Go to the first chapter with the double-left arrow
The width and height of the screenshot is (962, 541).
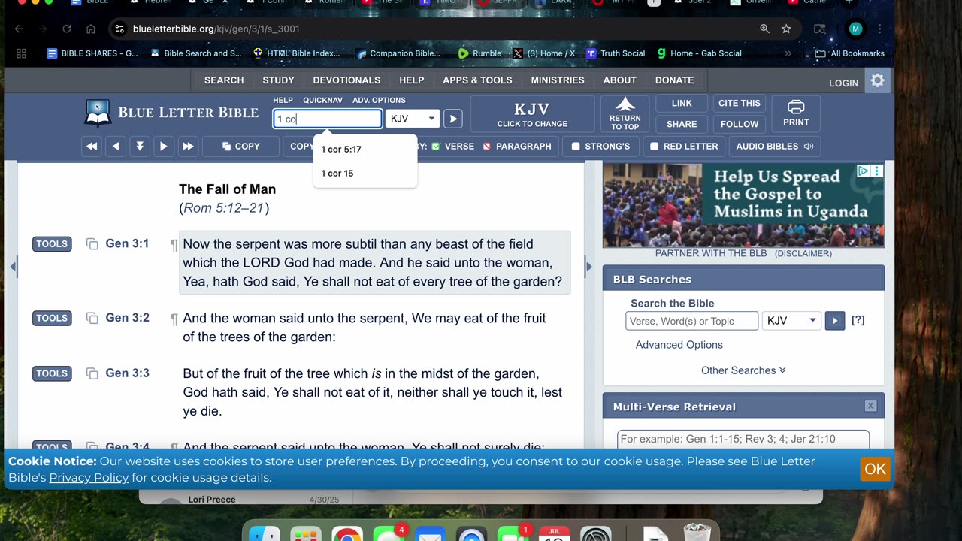pyautogui.click(x=92, y=147)
